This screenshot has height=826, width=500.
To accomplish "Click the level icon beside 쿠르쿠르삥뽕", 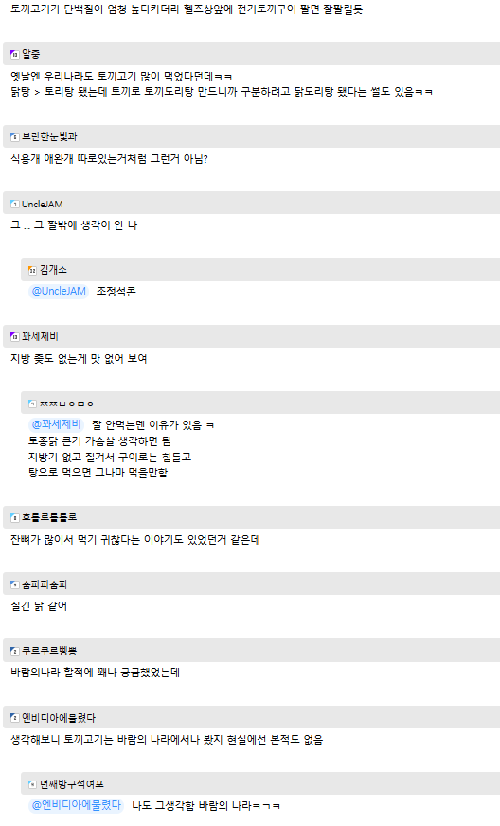I will [x=15, y=652].
